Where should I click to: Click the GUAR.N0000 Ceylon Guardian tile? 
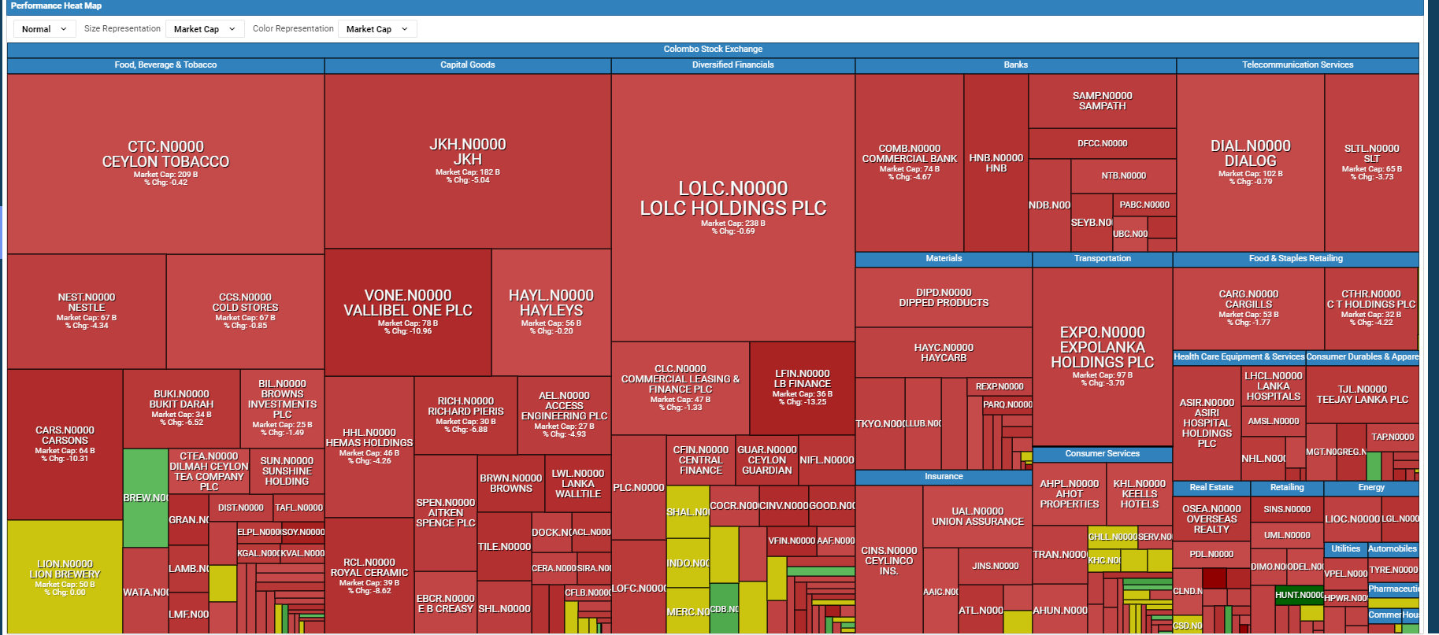[x=767, y=460]
